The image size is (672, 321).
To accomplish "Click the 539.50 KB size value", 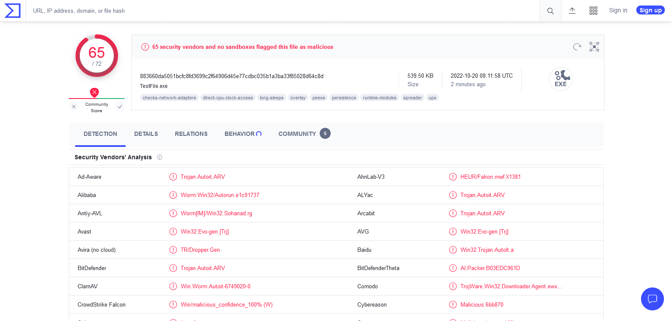I will [420, 76].
